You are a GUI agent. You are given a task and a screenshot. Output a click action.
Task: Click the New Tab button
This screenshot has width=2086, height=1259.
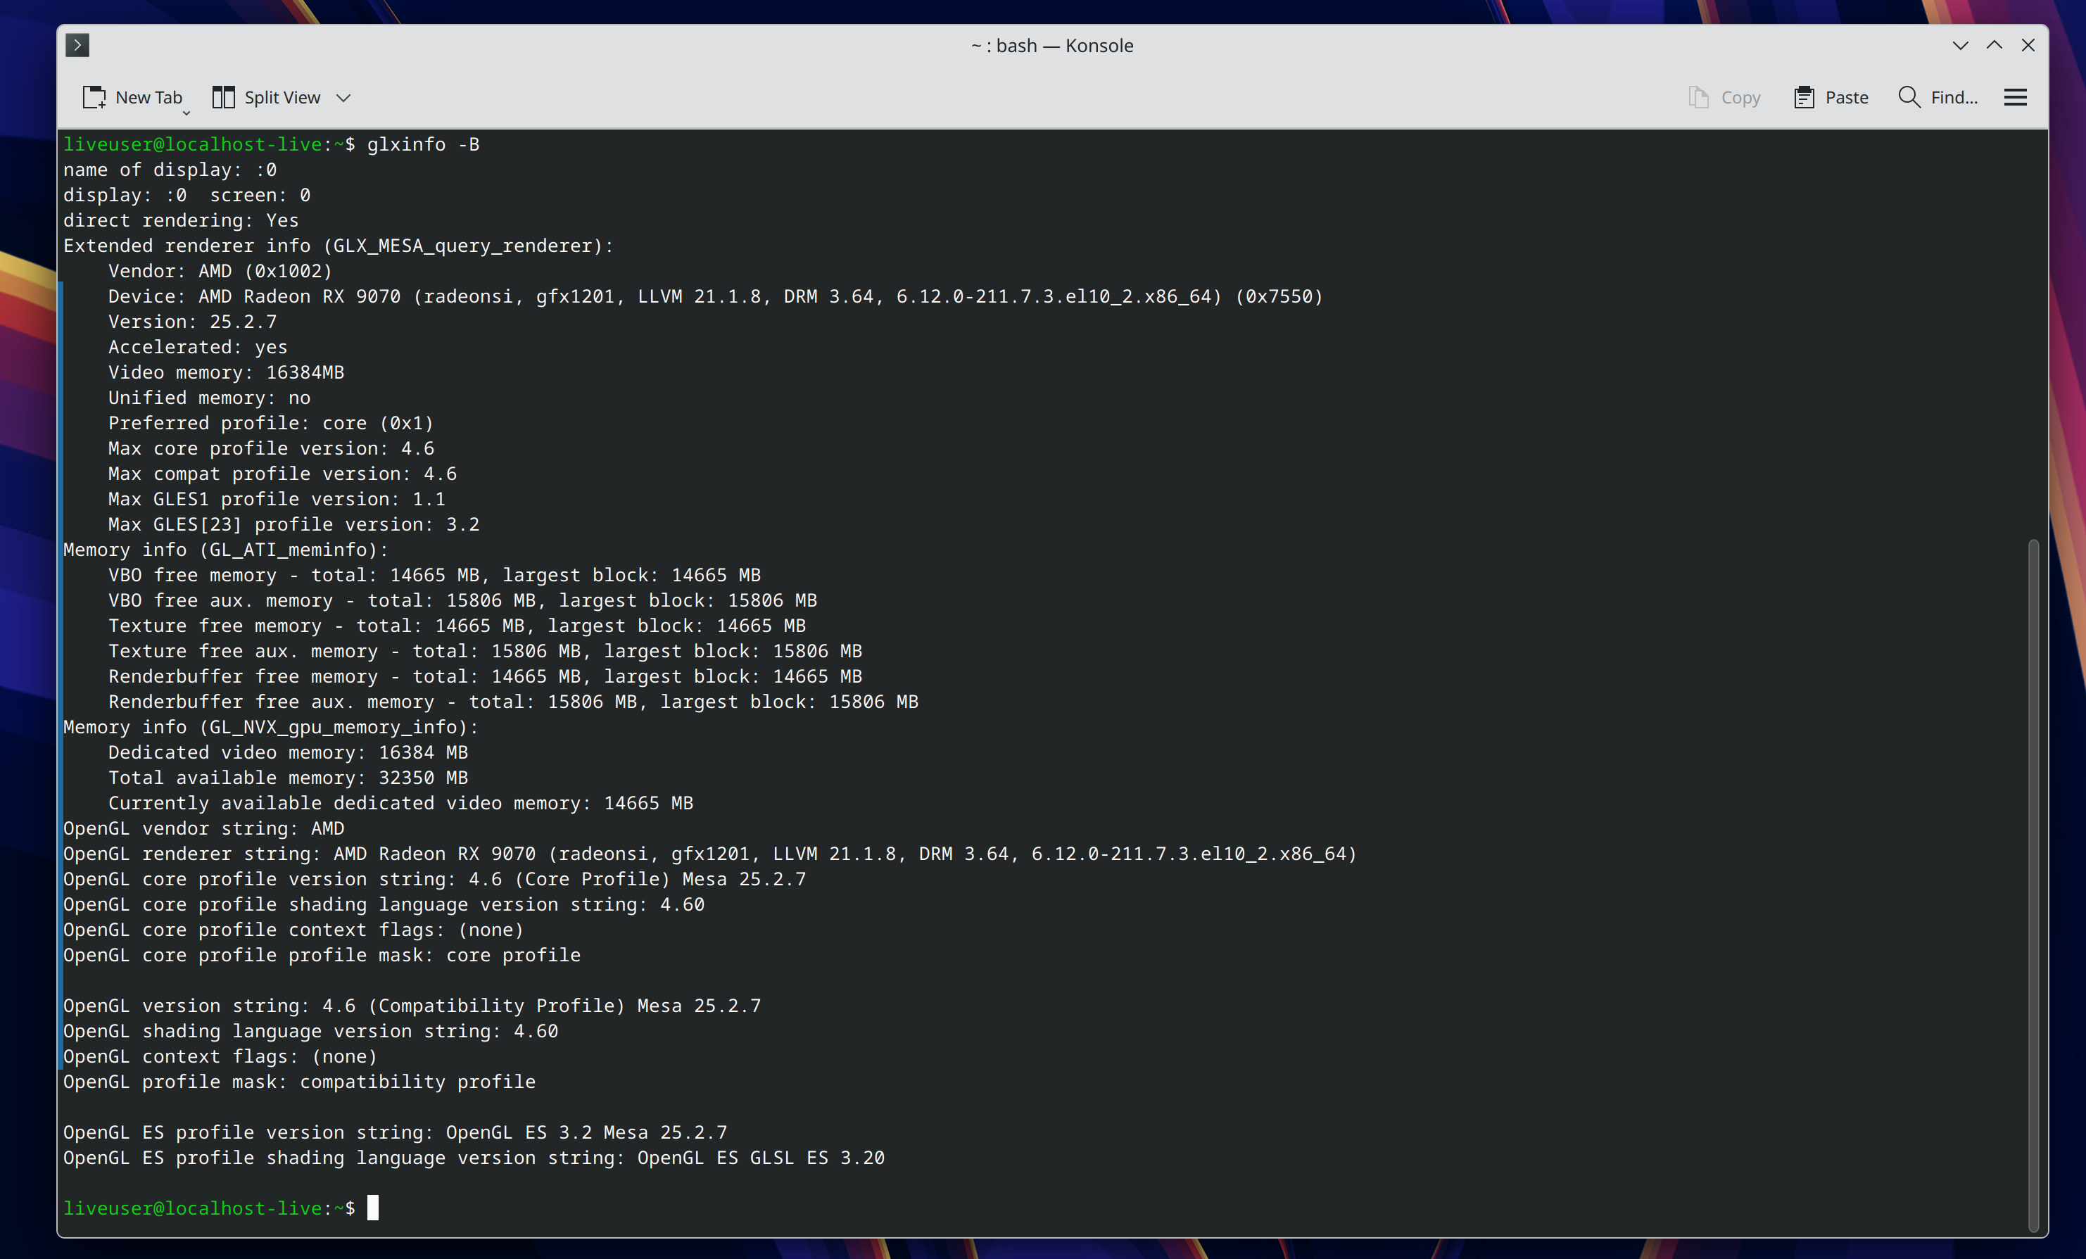[x=132, y=97]
